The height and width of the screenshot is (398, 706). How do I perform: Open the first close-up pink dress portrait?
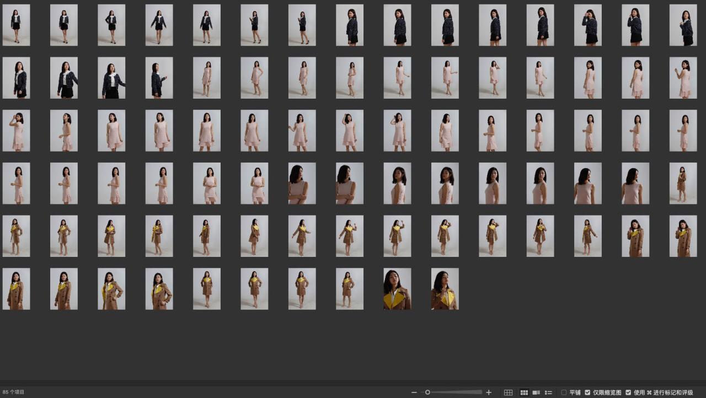[302, 183]
